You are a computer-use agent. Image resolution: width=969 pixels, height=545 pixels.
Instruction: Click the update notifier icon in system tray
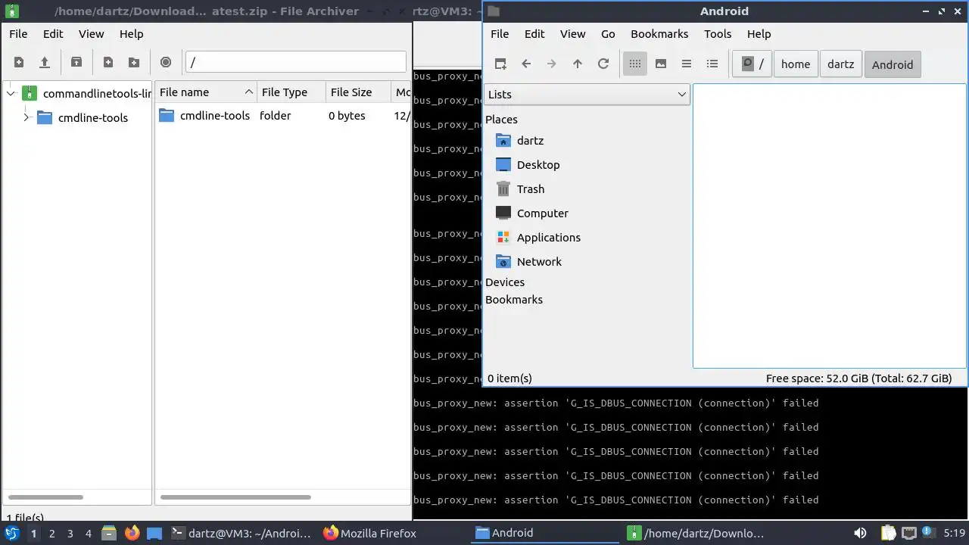[928, 533]
